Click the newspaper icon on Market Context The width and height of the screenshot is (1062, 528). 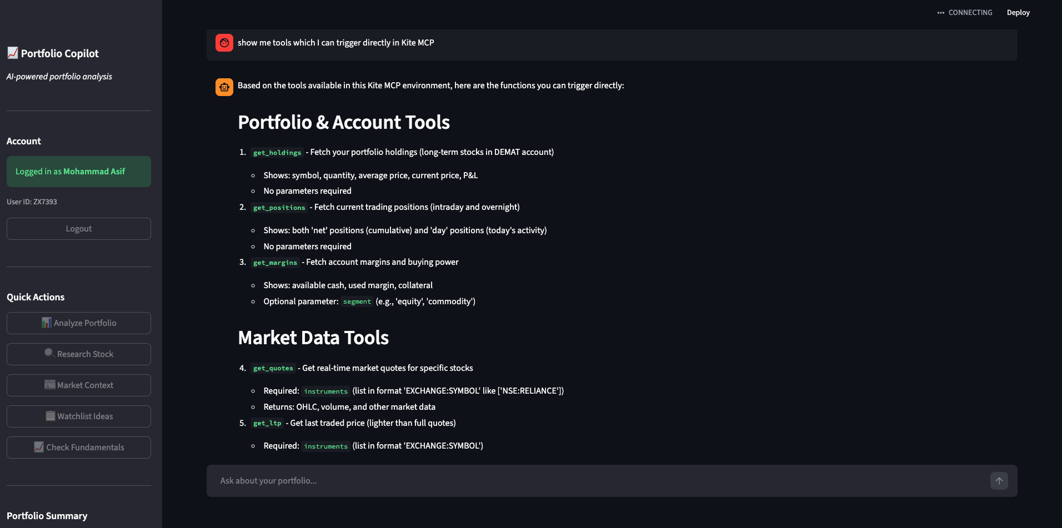pyautogui.click(x=49, y=385)
